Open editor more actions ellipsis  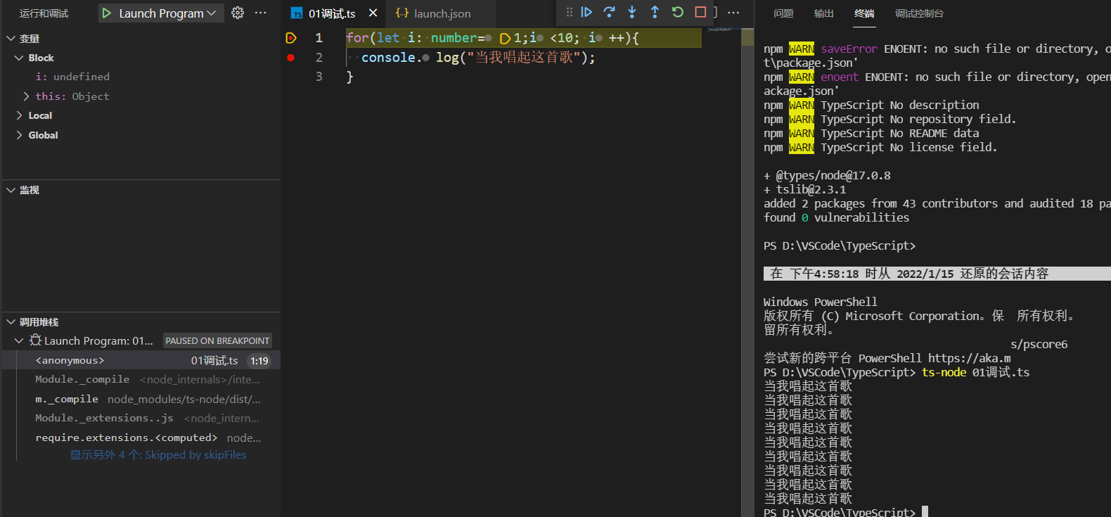(x=733, y=13)
